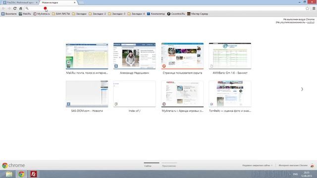Bookmark page with the star icon

coord(308,8)
